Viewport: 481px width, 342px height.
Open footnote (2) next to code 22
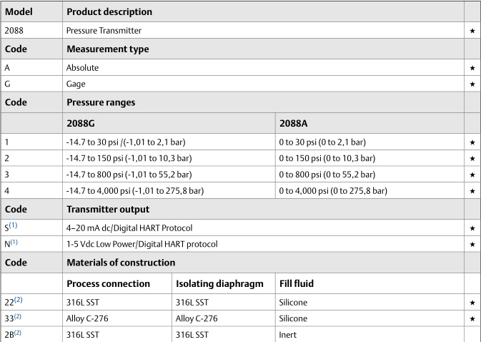[x=19, y=301]
